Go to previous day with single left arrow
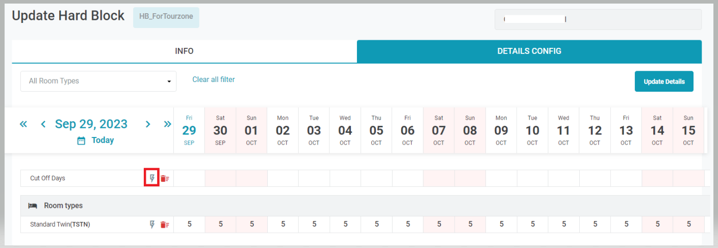 point(43,124)
